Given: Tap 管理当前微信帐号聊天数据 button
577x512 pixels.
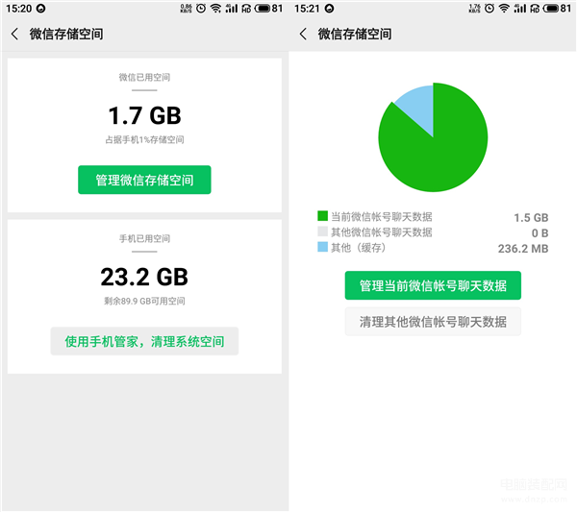Looking at the screenshot, I should (433, 285).
